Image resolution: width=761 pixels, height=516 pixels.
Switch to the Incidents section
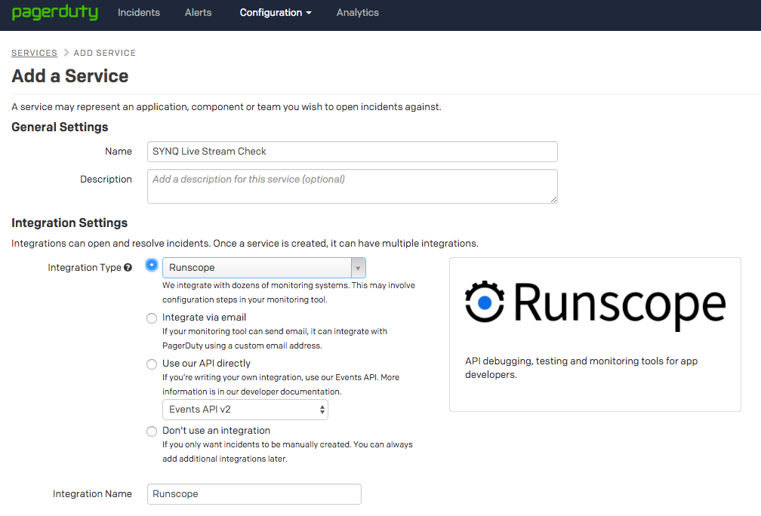138,12
